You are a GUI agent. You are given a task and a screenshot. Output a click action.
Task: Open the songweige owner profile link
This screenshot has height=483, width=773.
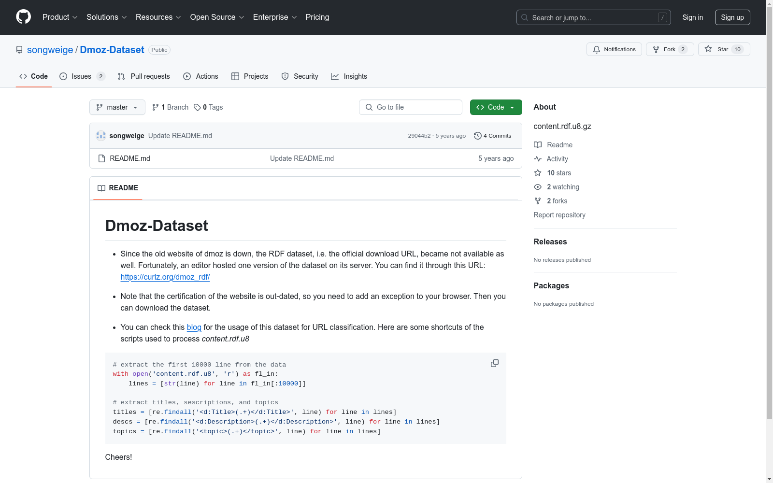point(50,50)
